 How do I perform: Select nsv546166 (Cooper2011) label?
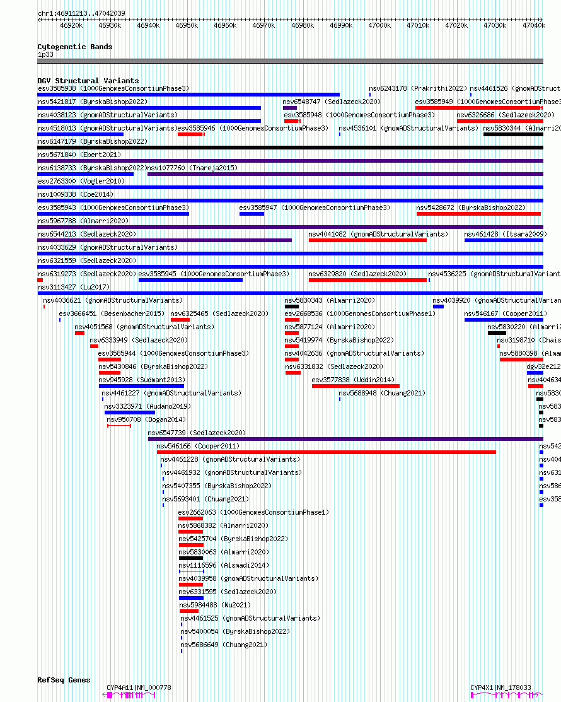click(x=198, y=447)
